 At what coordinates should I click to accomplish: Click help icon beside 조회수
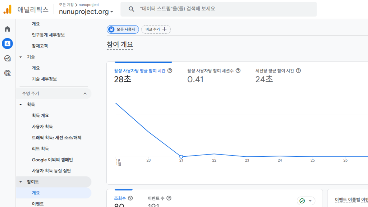pos(130,198)
